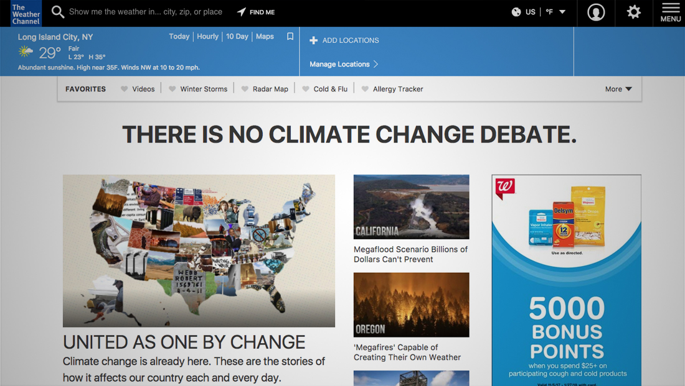Click the FIND ME label
The height and width of the screenshot is (386, 685).
(262, 12)
